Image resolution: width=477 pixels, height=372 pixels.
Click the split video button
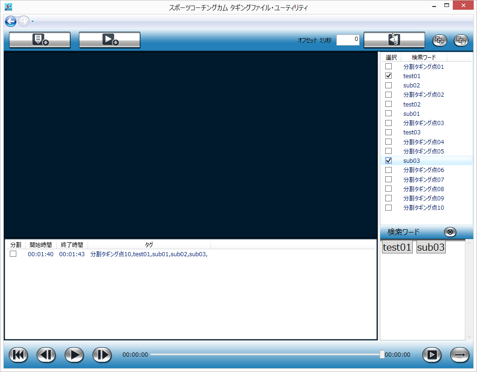pyautogui.click(x=394, y=40)
